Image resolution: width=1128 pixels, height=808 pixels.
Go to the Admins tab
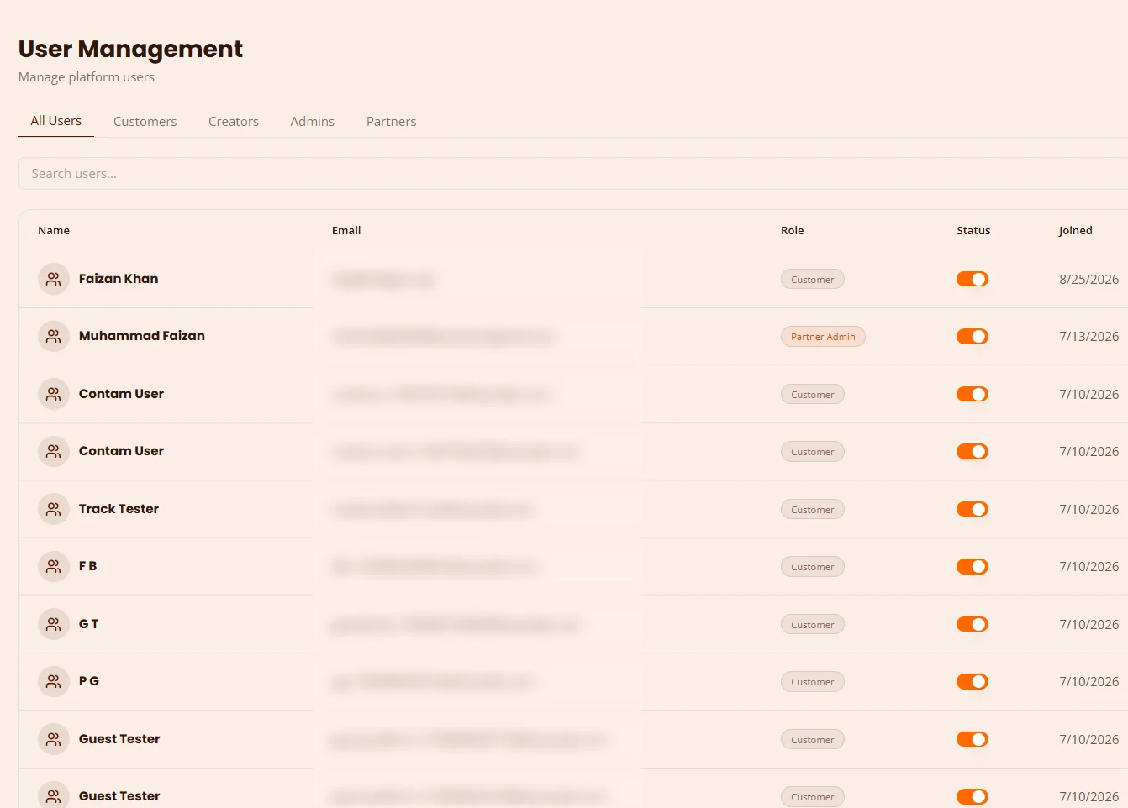(x=313, y=122)
